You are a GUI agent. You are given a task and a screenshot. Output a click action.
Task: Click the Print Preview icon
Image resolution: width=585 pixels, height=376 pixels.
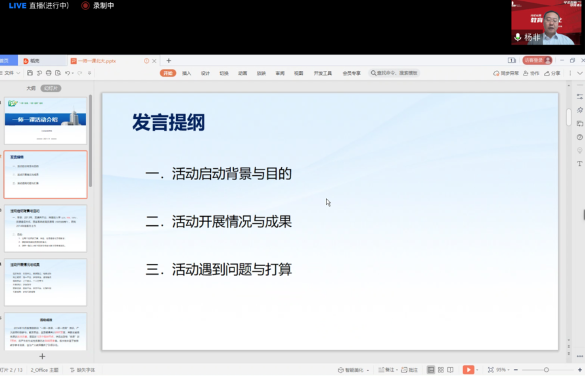click(58, 73)
